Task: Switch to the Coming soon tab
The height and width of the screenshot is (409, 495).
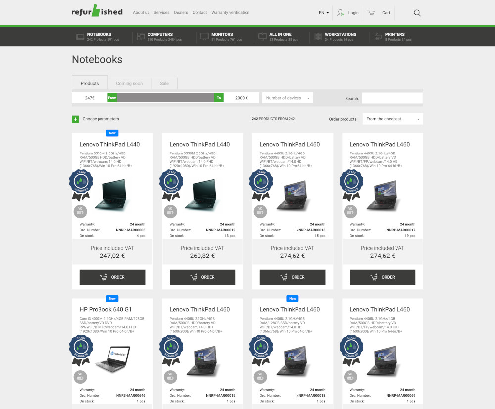Action: [129, 83]
